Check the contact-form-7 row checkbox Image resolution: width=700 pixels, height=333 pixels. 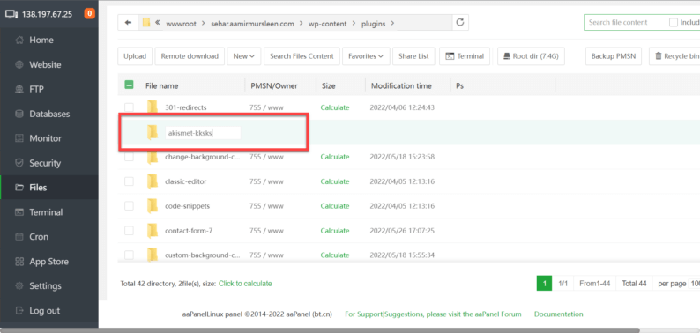tap(129, 230)
